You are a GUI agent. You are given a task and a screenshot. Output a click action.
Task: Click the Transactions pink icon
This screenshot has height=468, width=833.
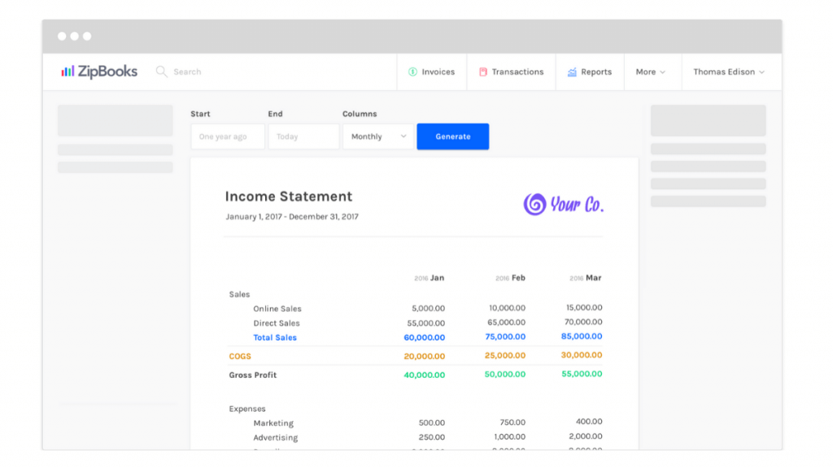(x=483, y=71)
